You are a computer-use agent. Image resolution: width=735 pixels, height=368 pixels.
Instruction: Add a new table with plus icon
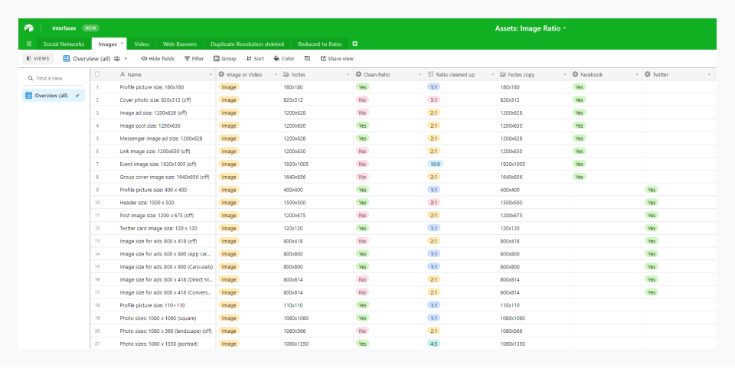point(354,44)
